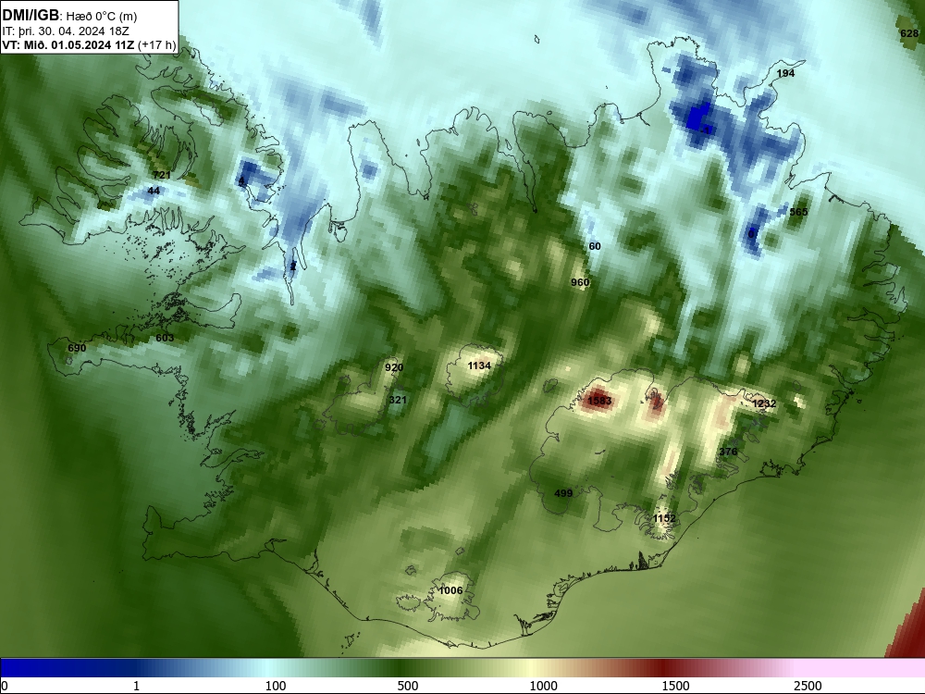This screenshot has height=694, width=925.
Task: Select the 1006 label near the south coast
Action: point(450,590)
